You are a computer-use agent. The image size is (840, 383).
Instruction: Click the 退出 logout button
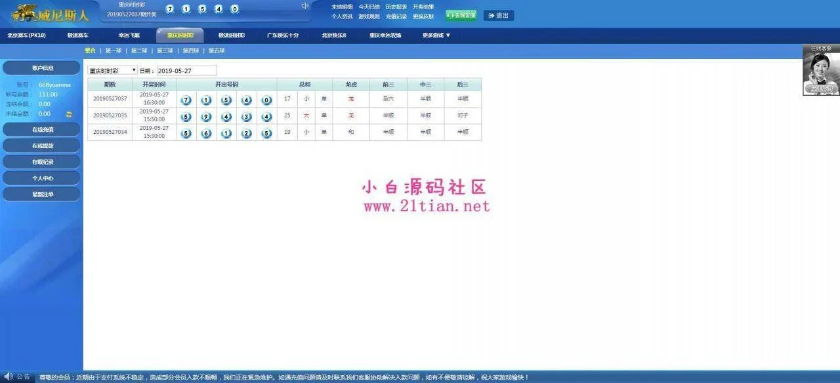(499, 15)
